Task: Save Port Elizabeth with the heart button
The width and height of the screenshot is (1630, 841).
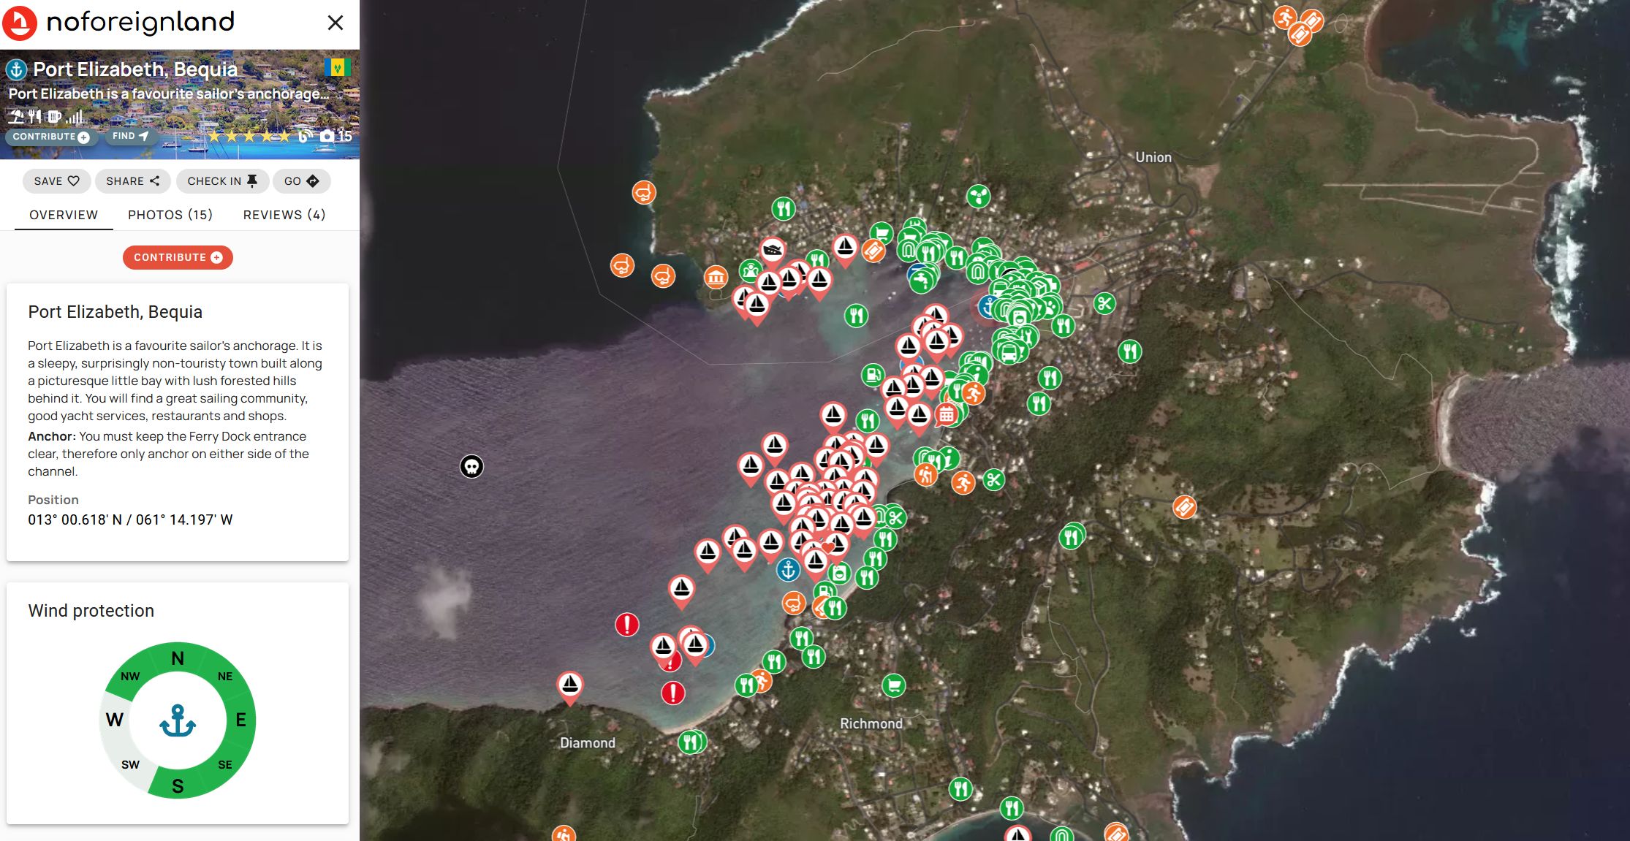Action: coord(56,181)
